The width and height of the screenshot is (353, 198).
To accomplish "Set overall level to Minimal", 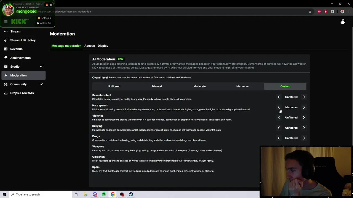I will click(x=157, y=86).
